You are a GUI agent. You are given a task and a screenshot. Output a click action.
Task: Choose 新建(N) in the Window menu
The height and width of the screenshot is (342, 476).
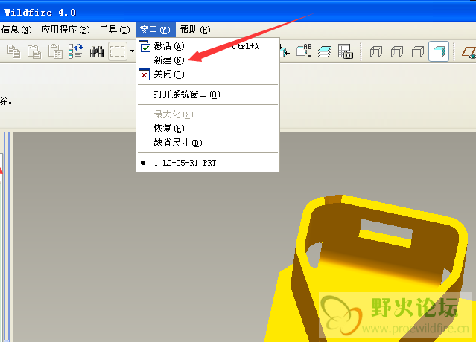pyautogui.click(x=208, y=60)
